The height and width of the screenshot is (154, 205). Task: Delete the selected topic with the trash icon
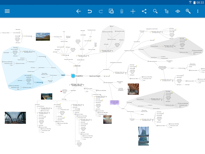click(x=122, y=11)
